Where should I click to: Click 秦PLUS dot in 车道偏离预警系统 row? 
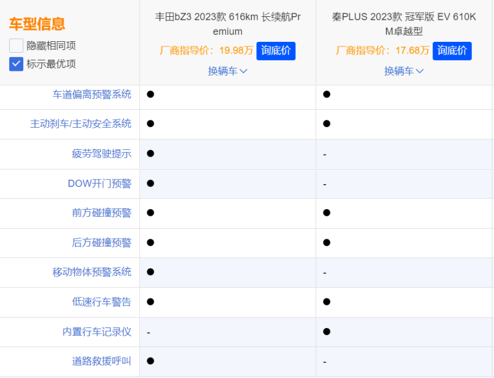[326, 94]
